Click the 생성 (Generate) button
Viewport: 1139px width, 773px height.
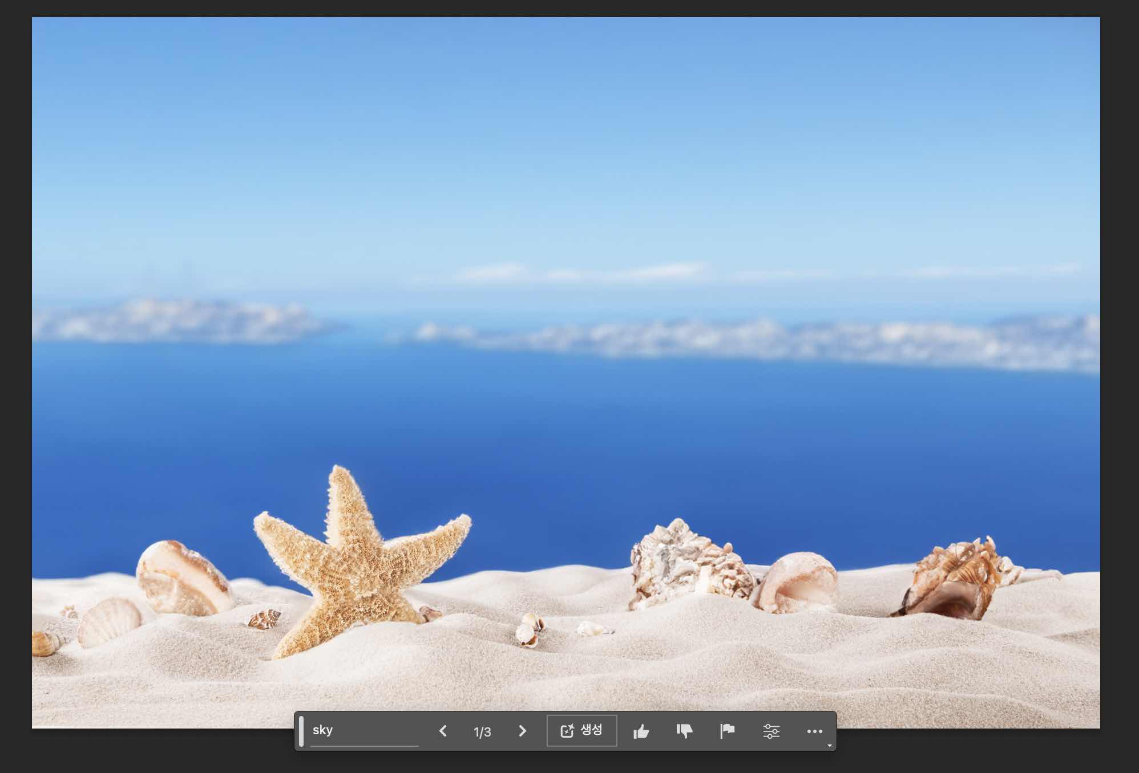tap(581, 730)
